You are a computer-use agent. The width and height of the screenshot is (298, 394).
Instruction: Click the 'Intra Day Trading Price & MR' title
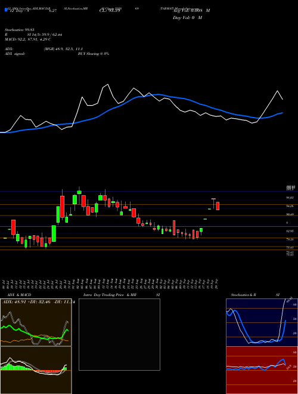(110, 295)
